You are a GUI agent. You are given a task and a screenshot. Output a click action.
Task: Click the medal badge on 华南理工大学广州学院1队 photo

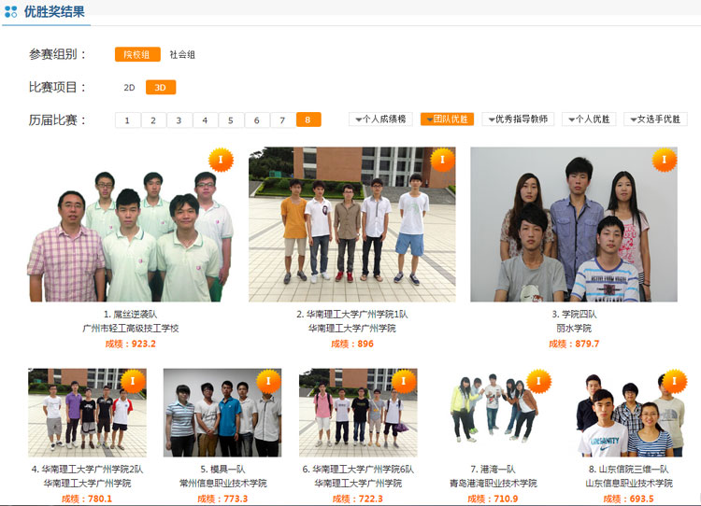tap(442, 161)
